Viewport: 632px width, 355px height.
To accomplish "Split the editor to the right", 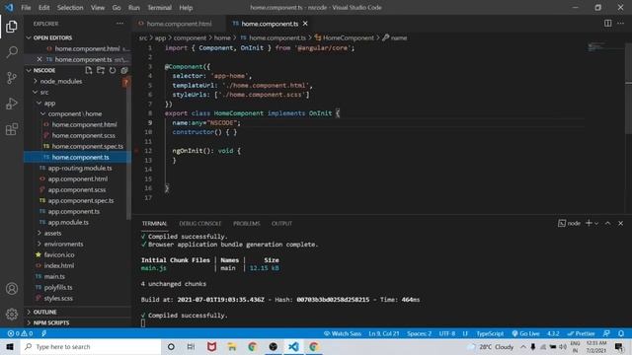I will [x=608, y=24].
